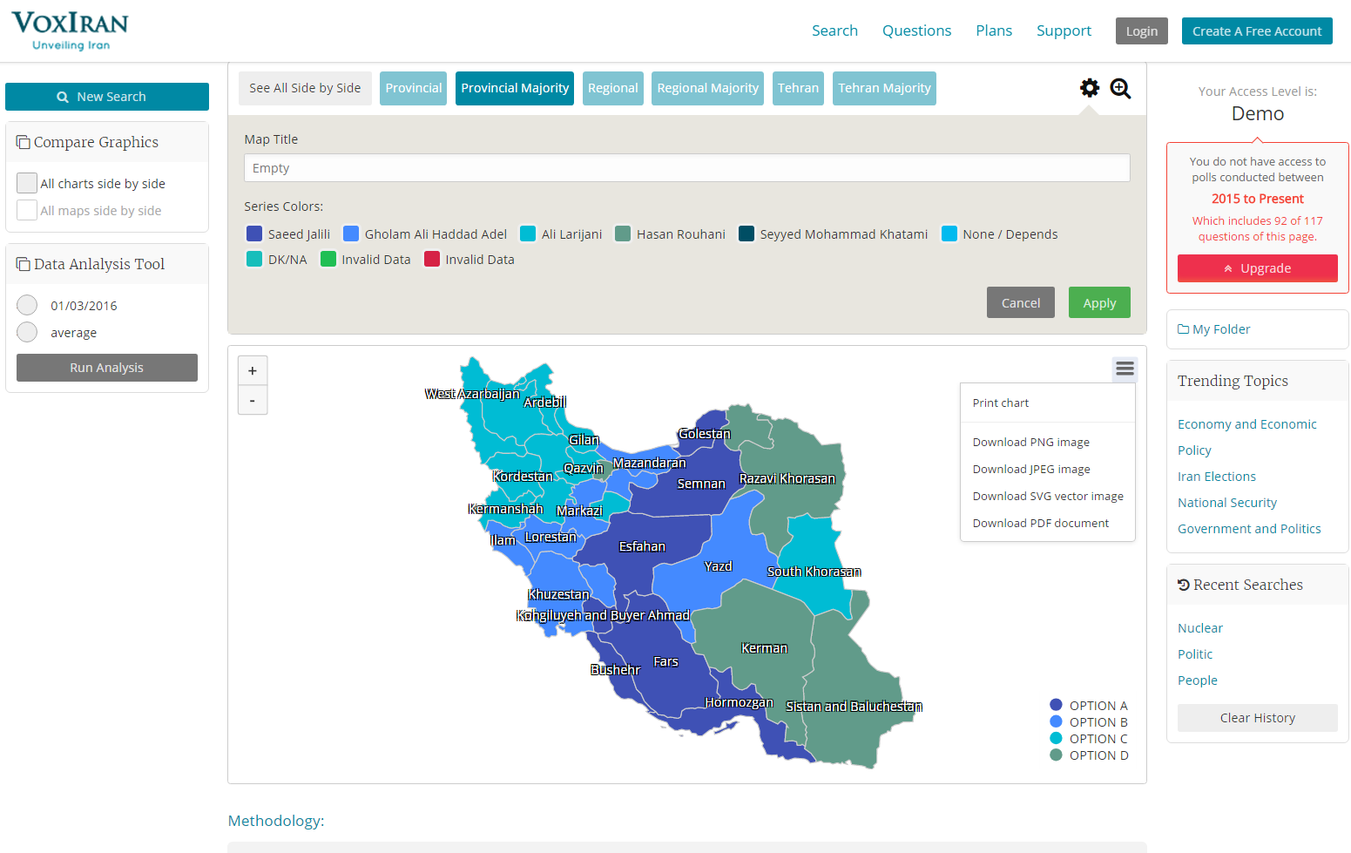Click the VoxIran logo
This screenshot has width=1351, height=853.
click(70, 30)
